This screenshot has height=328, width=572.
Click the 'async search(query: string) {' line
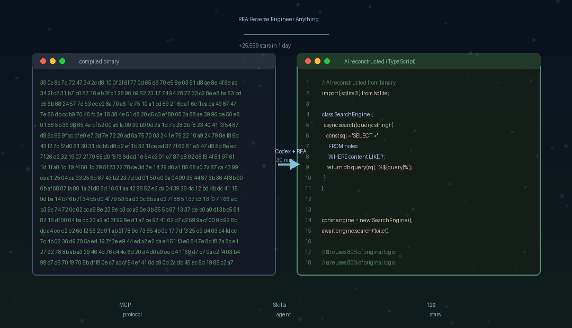tap(358, 125)
